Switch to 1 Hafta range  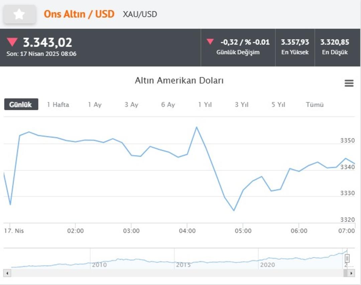[58, 105]
